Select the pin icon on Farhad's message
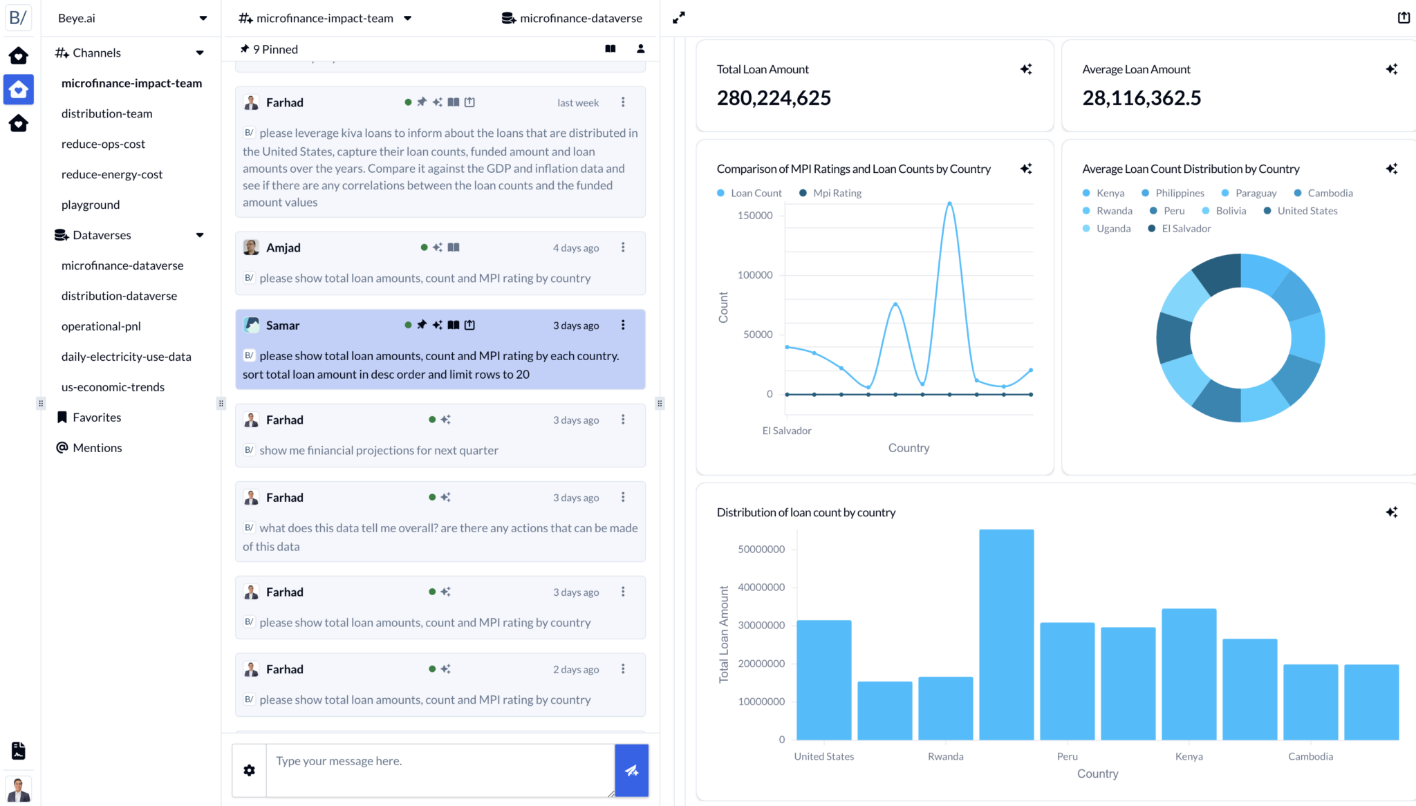 pyautogui.click(x=422, y=102)
